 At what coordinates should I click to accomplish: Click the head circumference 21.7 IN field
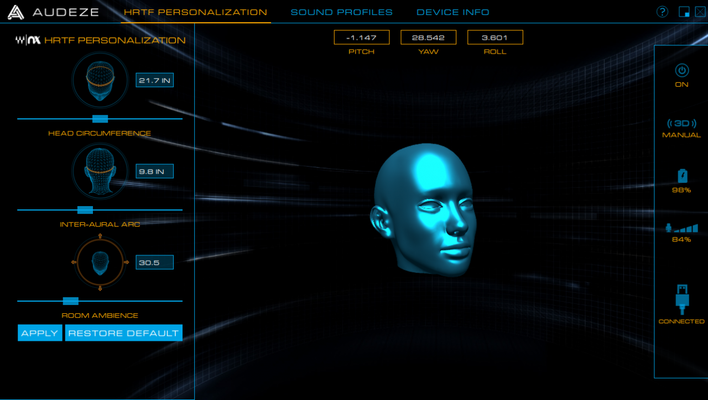pyautogui.click(x=155, y=81)
